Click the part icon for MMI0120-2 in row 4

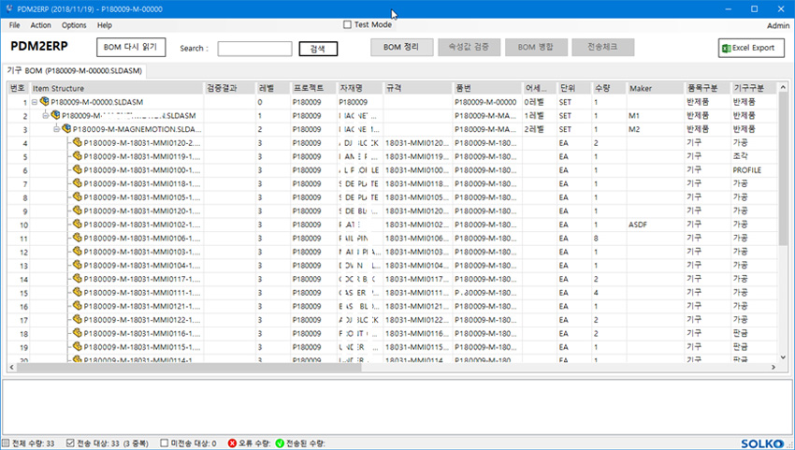[78, 143]
